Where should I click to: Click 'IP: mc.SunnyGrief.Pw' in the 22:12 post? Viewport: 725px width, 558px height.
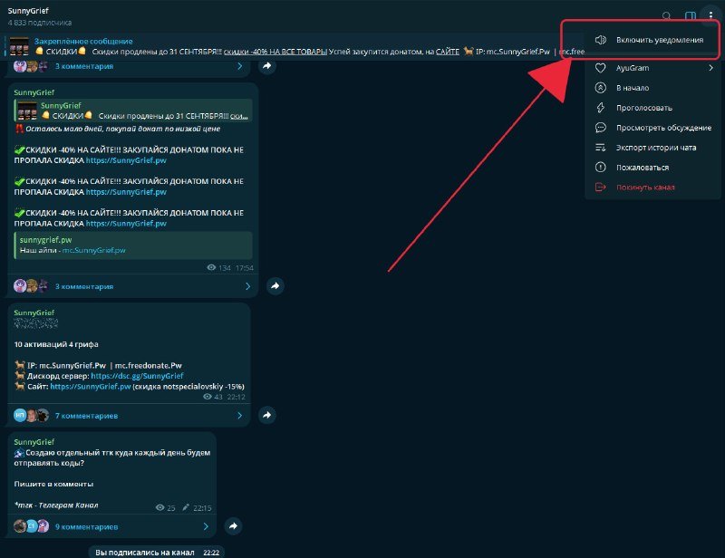click(x=66, y=365)
